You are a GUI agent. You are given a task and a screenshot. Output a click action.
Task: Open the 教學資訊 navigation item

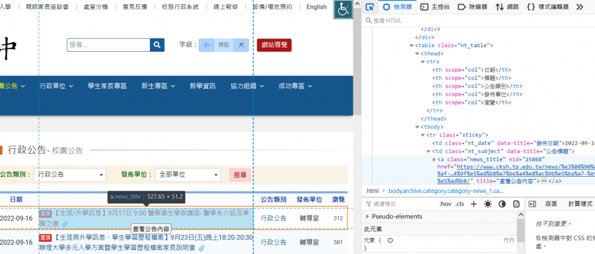203,86
